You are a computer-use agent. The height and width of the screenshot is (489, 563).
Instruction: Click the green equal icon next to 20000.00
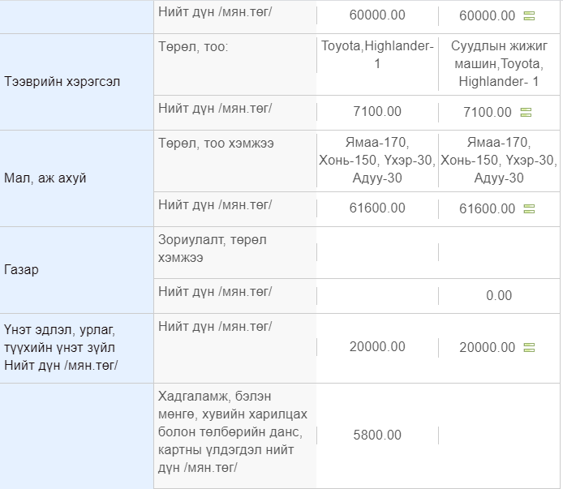529,347
